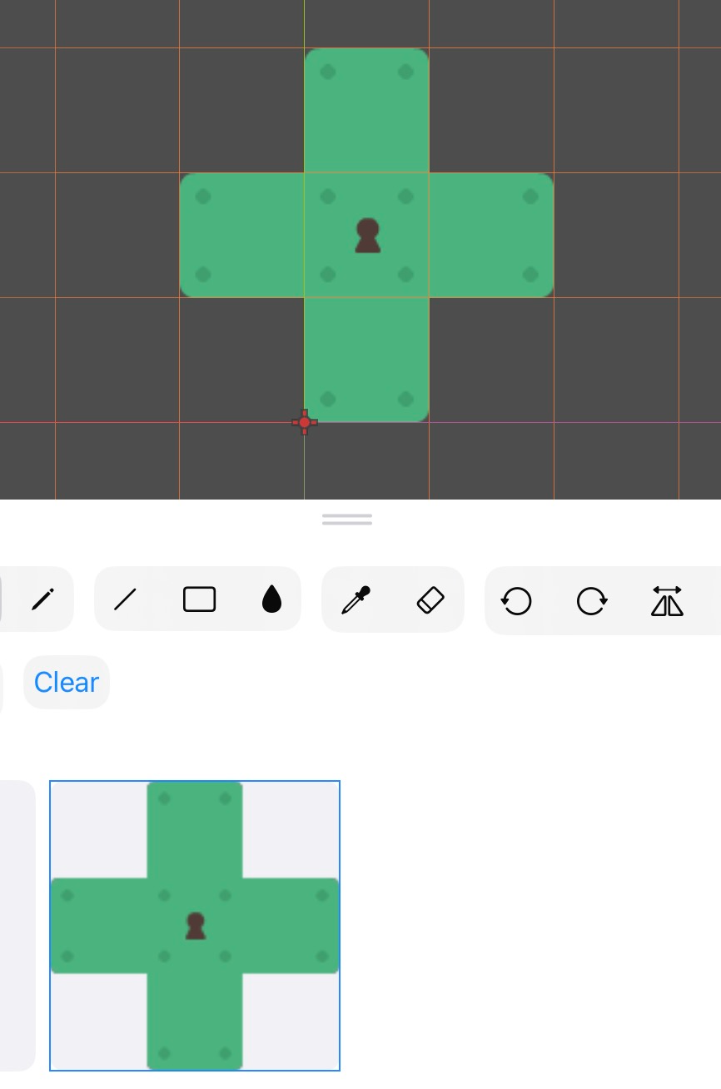Open the partially hidden panel left of the thumbnail
The height and width of the screenshot is (1089, 721).
[x=17, y=926]
